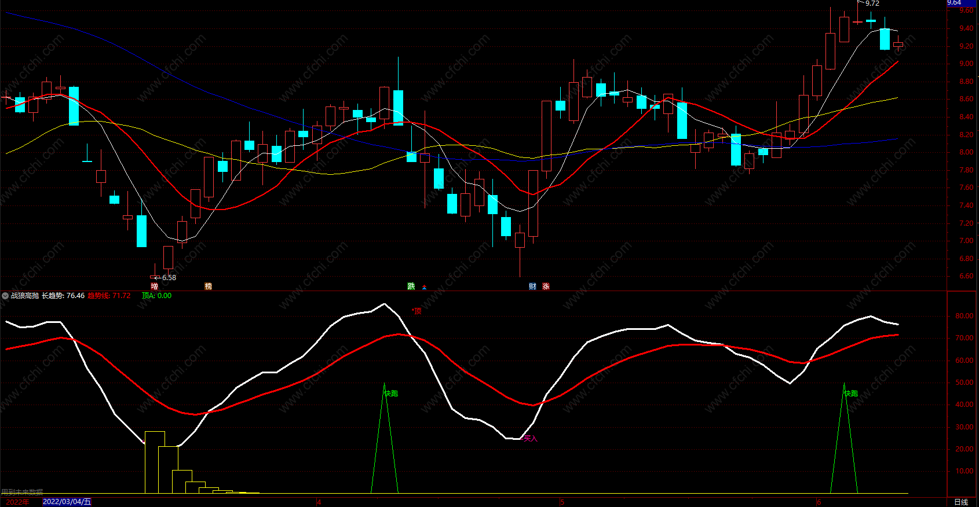Click the red 顶 top signal label
The image size is (979, 507).
[417, 311]
